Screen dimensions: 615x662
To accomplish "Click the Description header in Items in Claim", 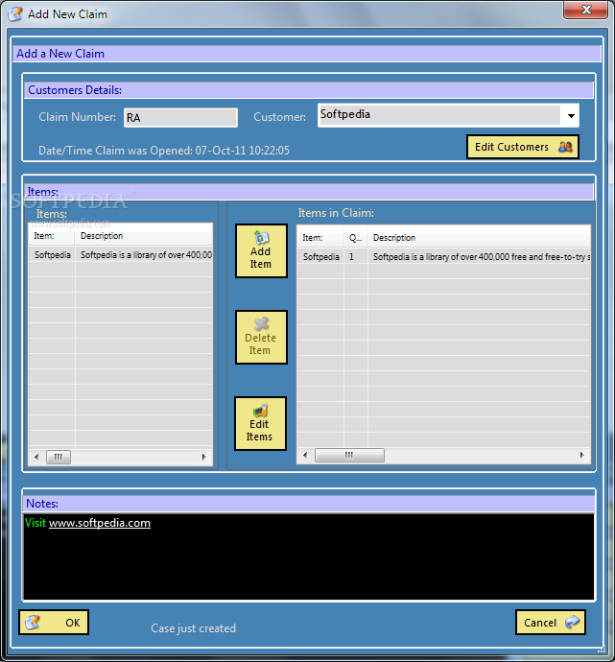I will click(x=479, y=238).
